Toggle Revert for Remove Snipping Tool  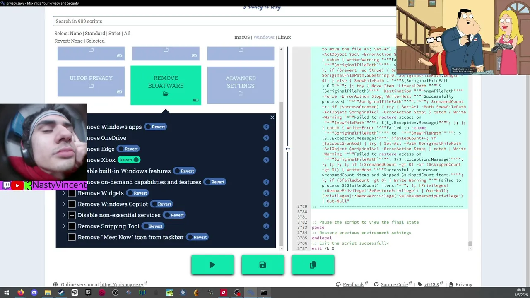tap(153, 226)
